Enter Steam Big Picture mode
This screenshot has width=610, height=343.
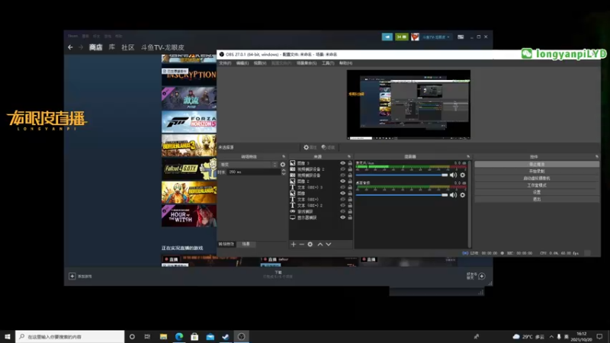coord(461,37)
